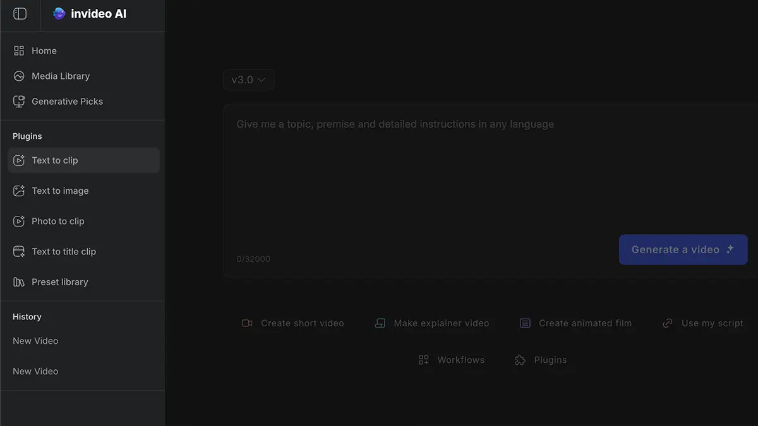Open the v3.0 version dropdown
The image size is (758, 426).
click(249, 80)
